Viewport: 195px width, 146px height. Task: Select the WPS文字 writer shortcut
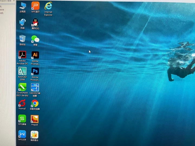(22, 134)
